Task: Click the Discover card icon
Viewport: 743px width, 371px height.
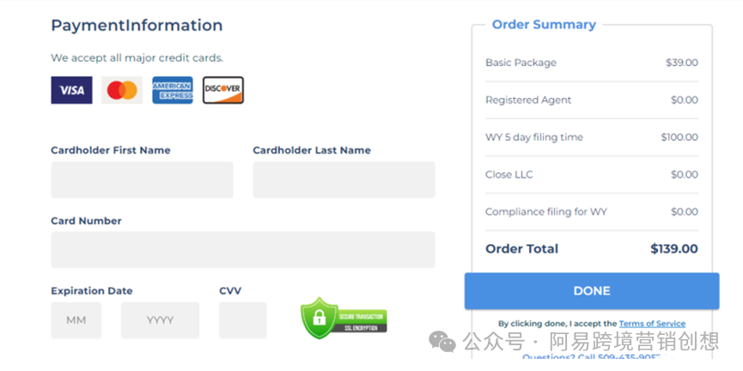Action: pyautogui.click(x=223, y=90)
